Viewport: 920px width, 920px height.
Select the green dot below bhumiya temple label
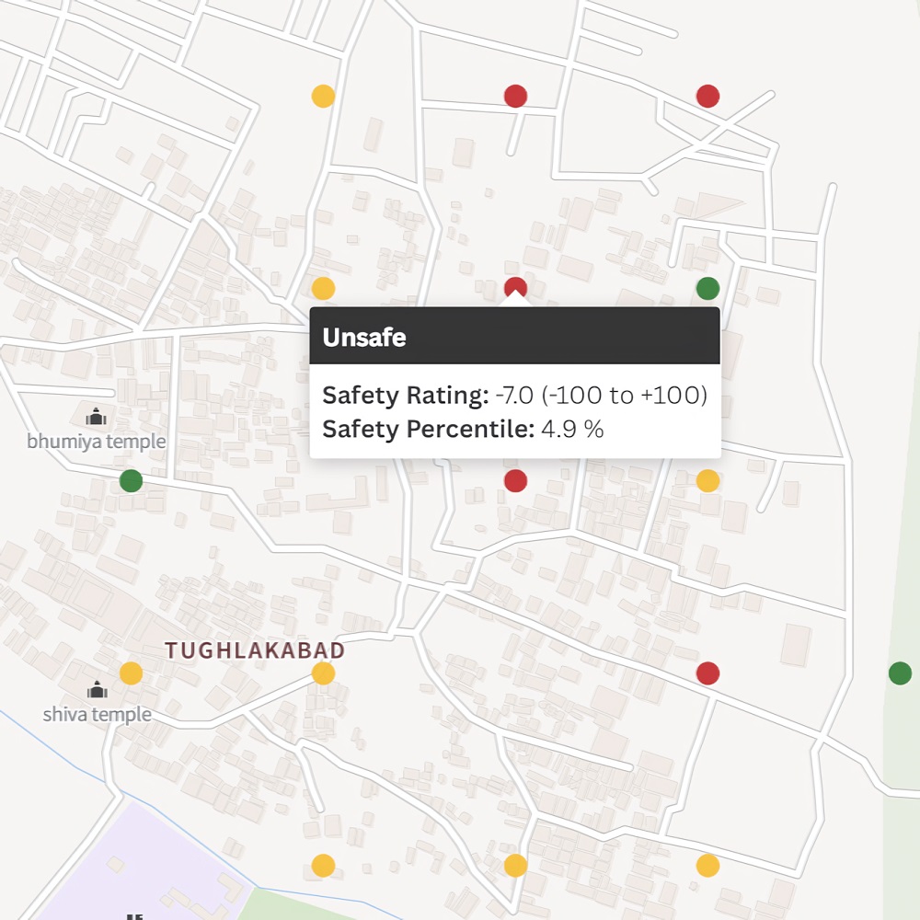[x=131, y=480]
